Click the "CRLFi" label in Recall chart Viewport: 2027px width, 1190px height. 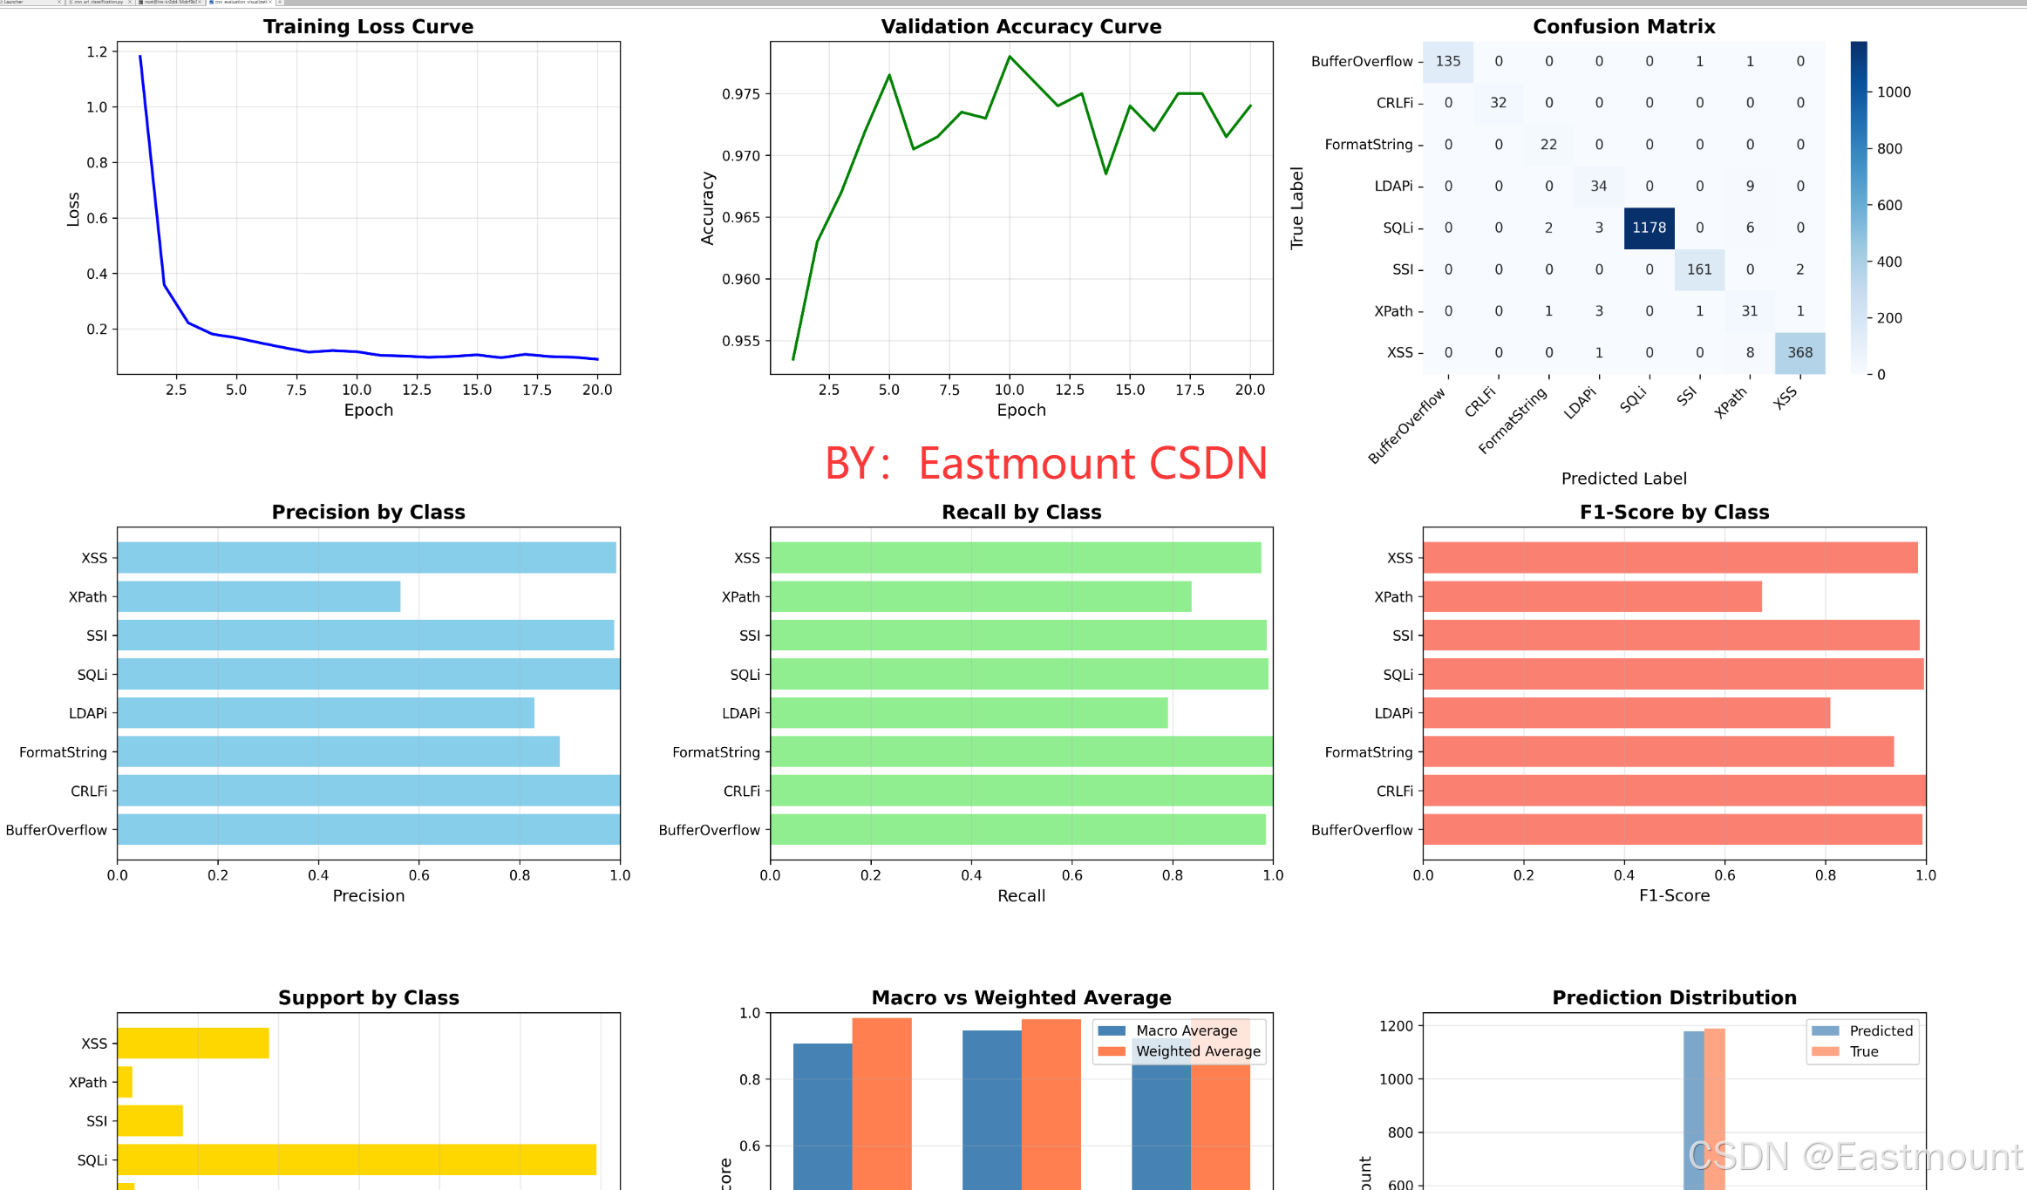click(x=741, y=791)
